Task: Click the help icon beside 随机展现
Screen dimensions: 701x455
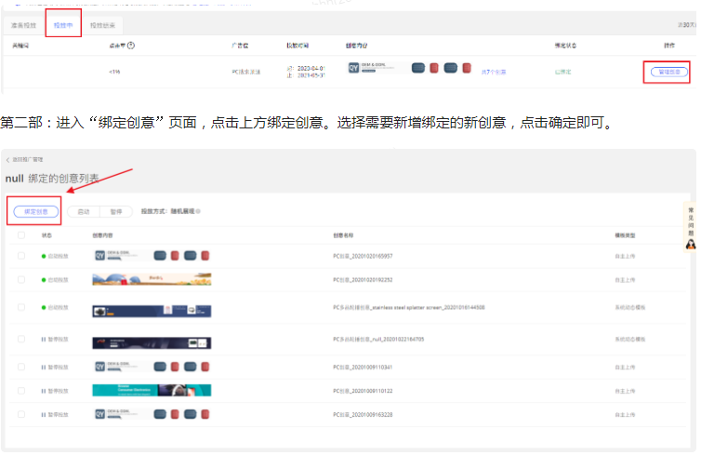Action: [x=199, y=211]
